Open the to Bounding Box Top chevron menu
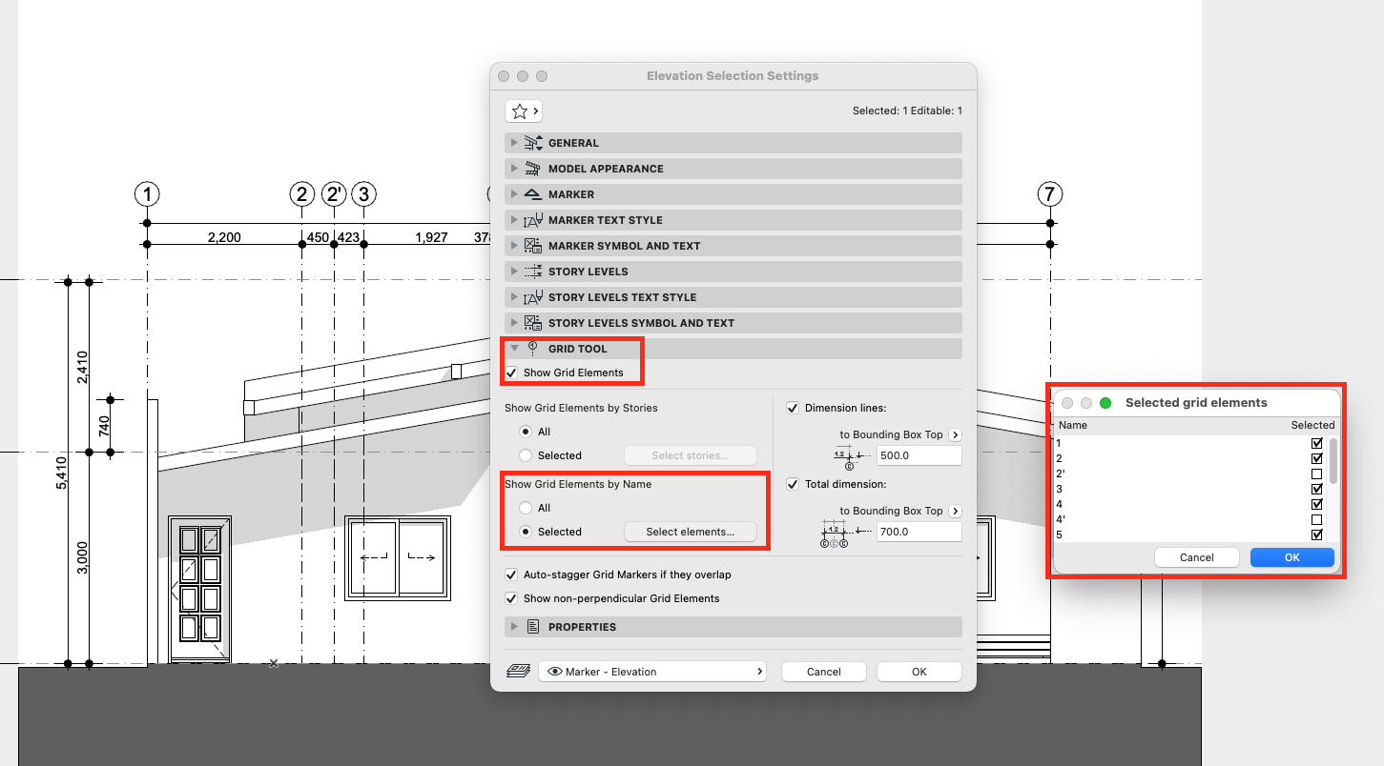The image size is (1384, 766). coord(957,434)
